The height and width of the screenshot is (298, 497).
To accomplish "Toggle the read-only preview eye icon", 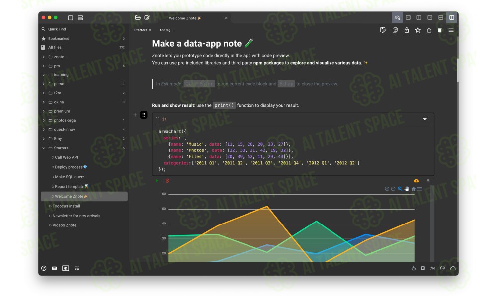I will 397,18.
